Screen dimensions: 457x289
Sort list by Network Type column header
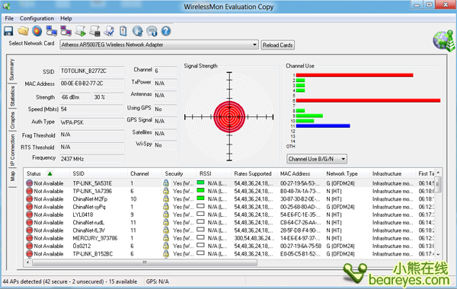(x=347, y=173)
